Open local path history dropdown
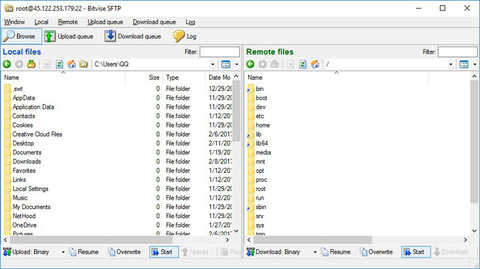Screen dimensions: 480x269 click(x=213, y=64)
